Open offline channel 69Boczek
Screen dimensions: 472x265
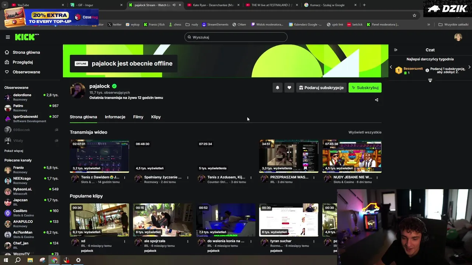(31, 130)
